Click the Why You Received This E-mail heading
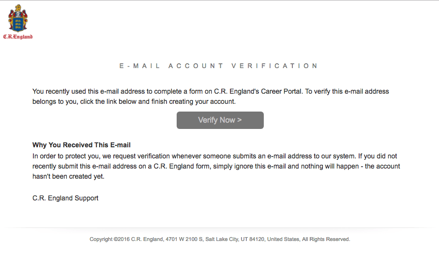Viewport: 439px width, 269px height. click(x=81, y=145)
